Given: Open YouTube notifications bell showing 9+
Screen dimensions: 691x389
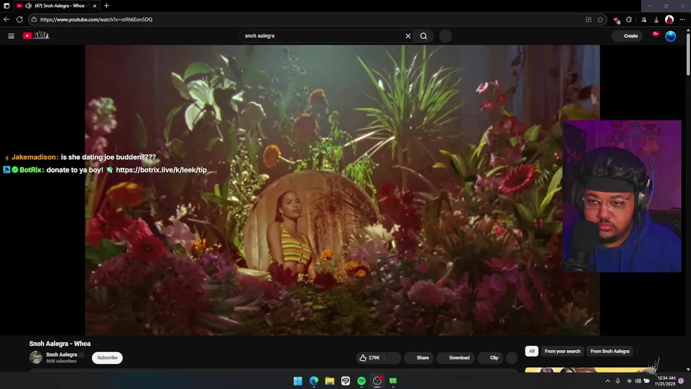Looking at the screenshot, I should click(655, 35).
